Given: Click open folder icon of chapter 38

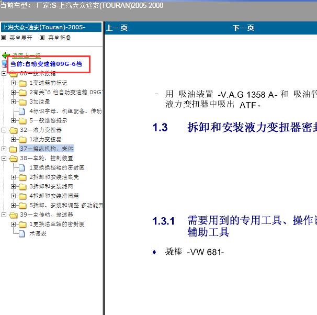Looking at the screenshot, I should click(13, 159).
